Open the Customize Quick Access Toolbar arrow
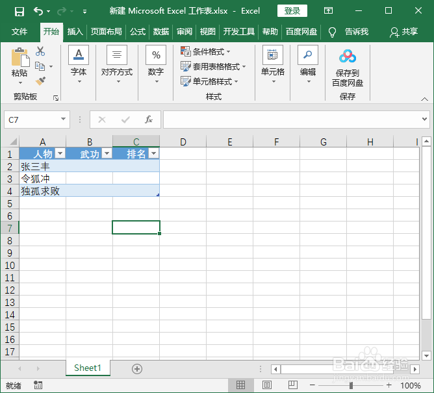Image resolution: width=434 pixels, height=393 pixels. click(84, 12)
